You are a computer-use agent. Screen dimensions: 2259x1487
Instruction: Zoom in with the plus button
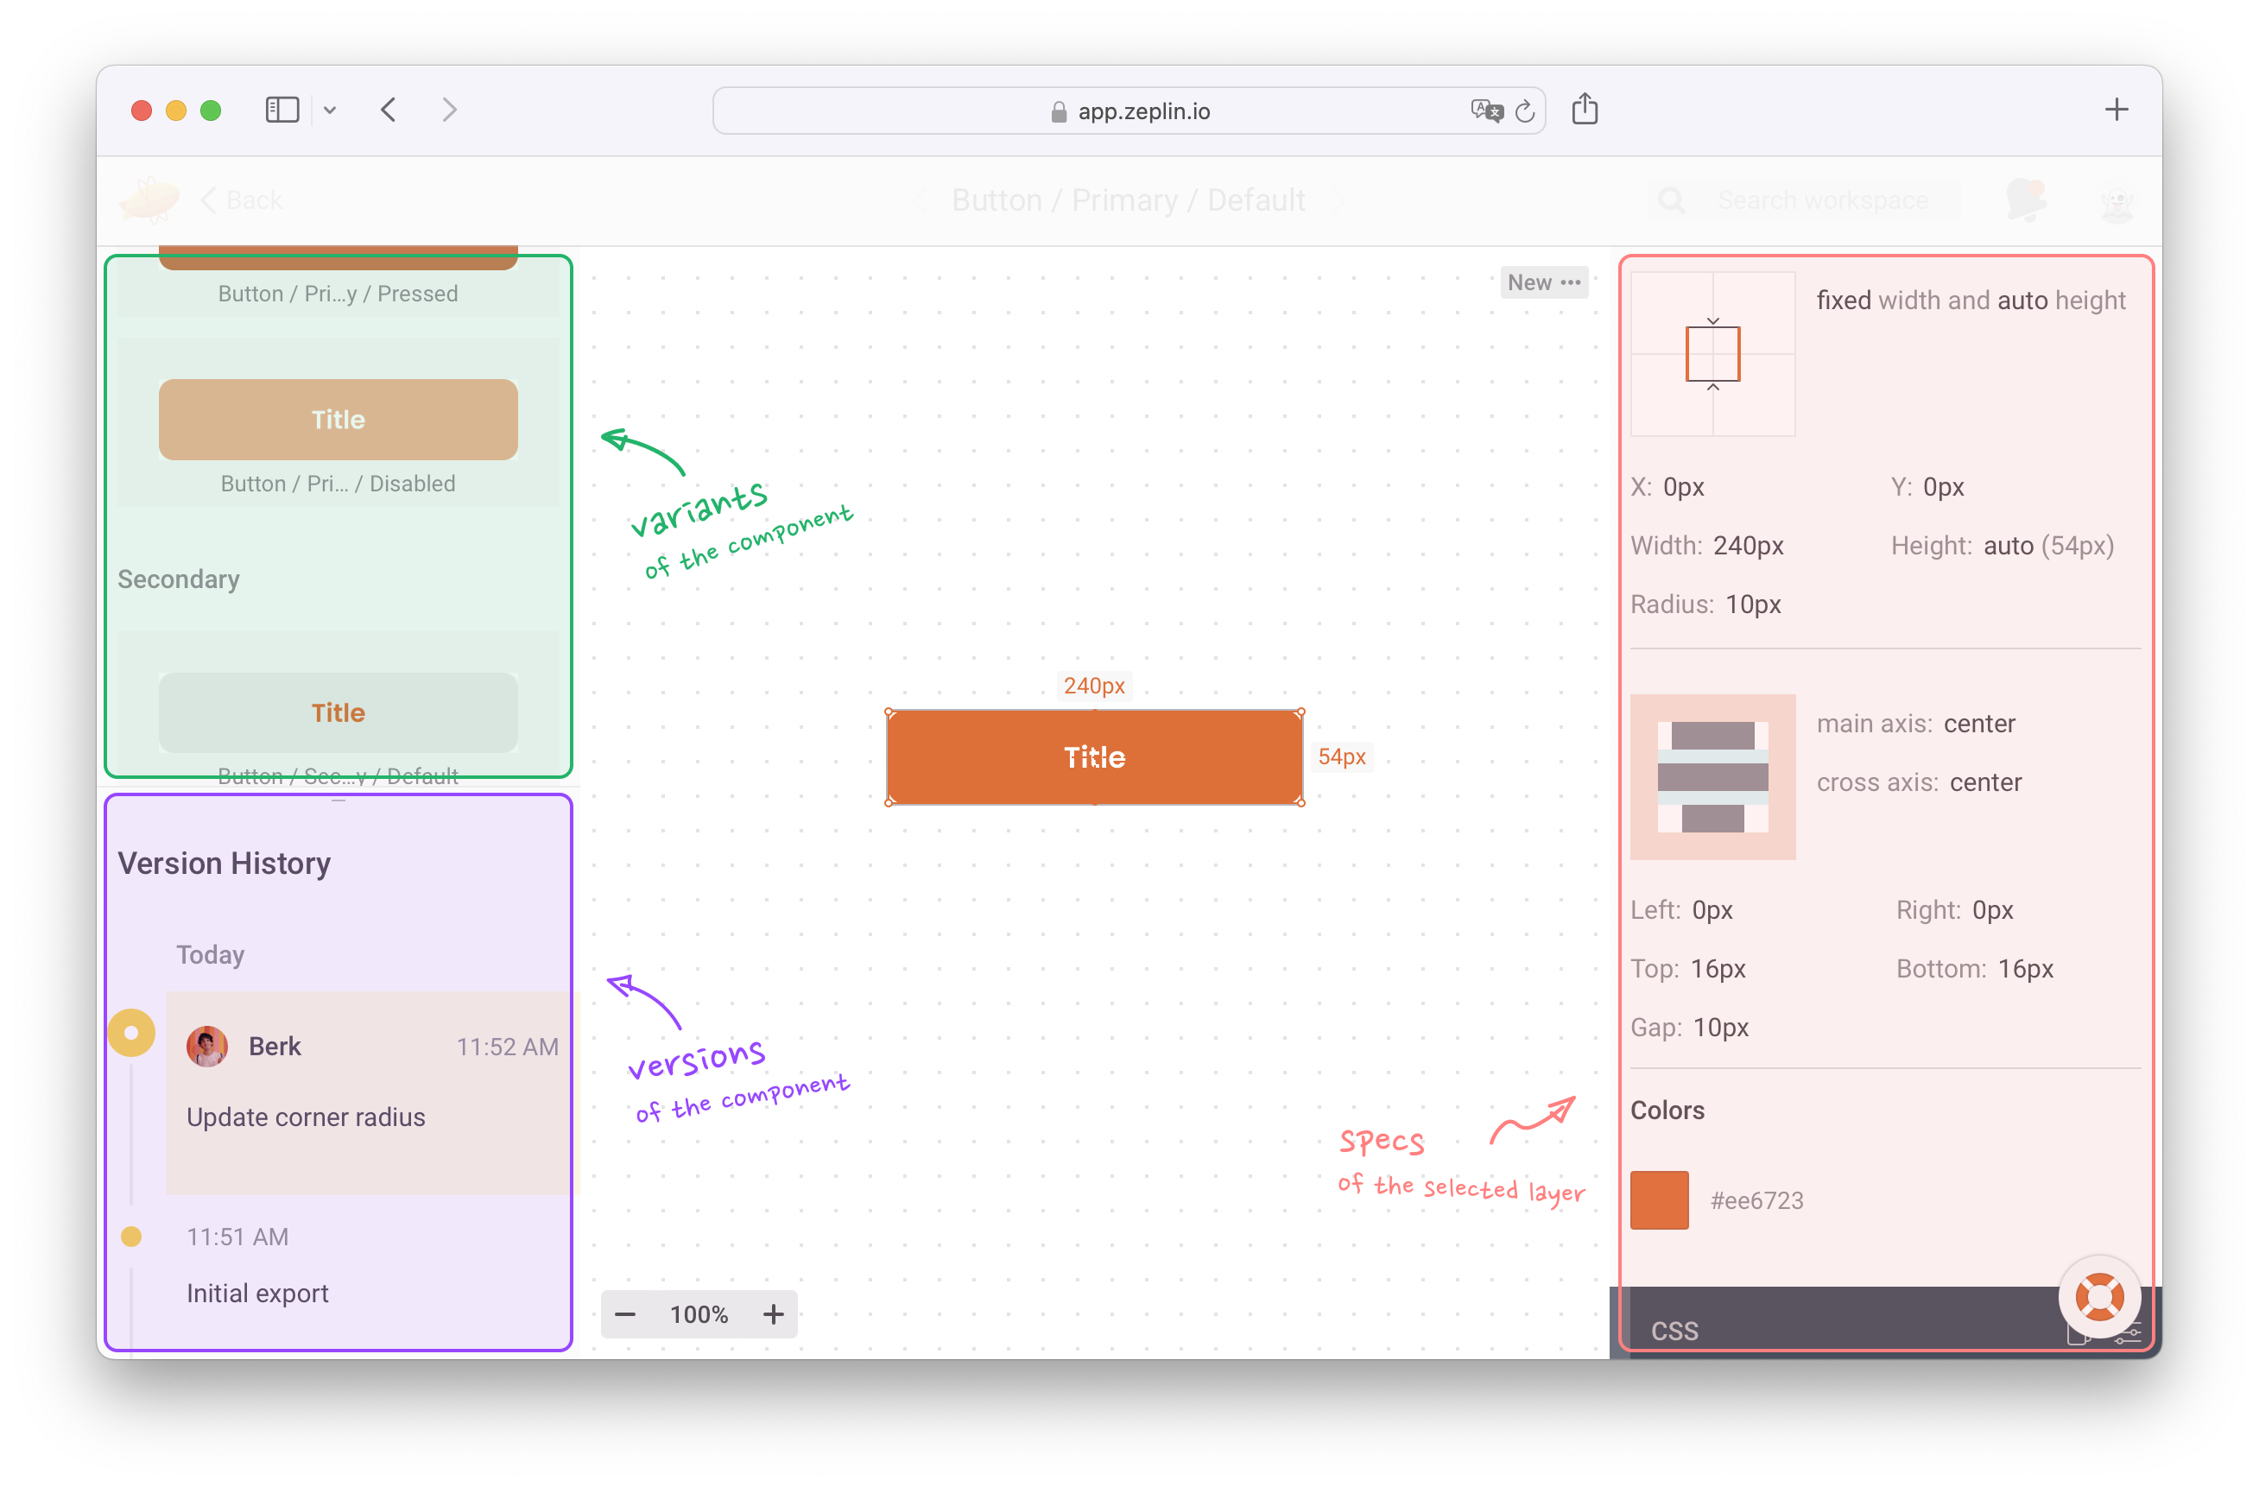click(x=773, y=1314)
